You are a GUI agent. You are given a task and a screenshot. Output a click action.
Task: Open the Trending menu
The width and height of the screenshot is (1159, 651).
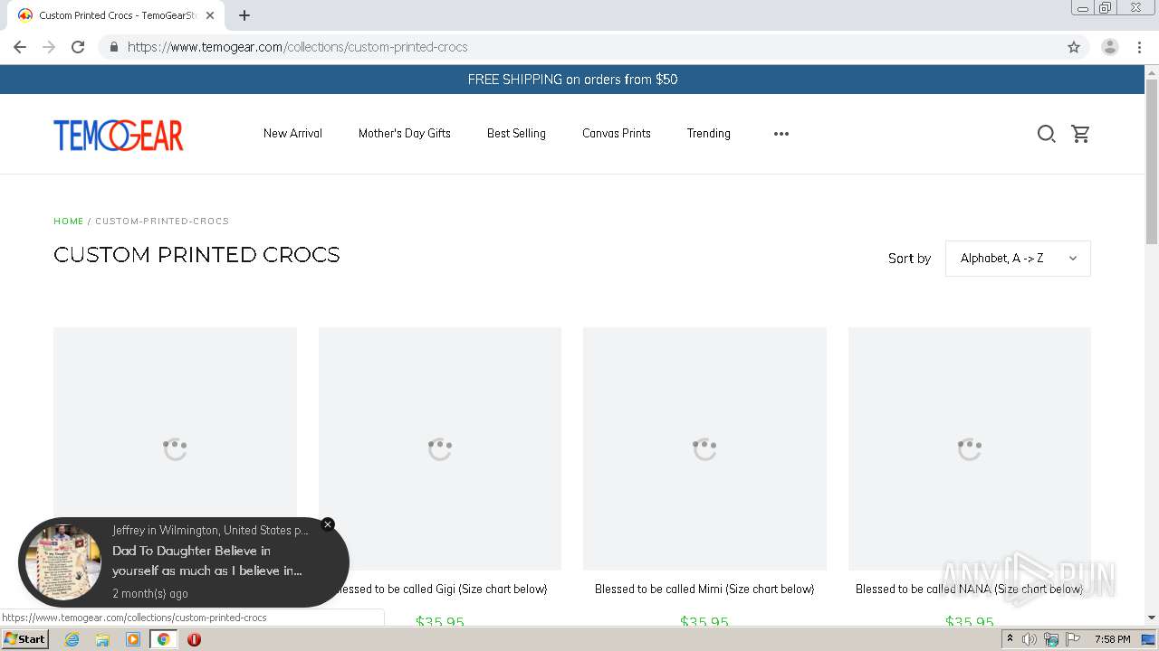coord(708,134)
